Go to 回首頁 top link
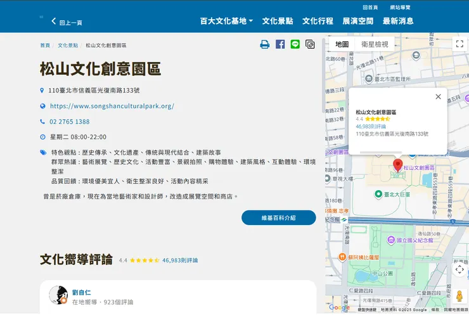This screenshot has width=469, height=315. point(370,8)
